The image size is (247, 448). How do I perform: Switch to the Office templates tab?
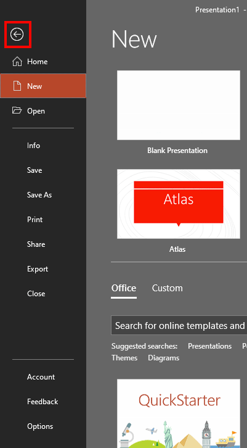(124, 288)
